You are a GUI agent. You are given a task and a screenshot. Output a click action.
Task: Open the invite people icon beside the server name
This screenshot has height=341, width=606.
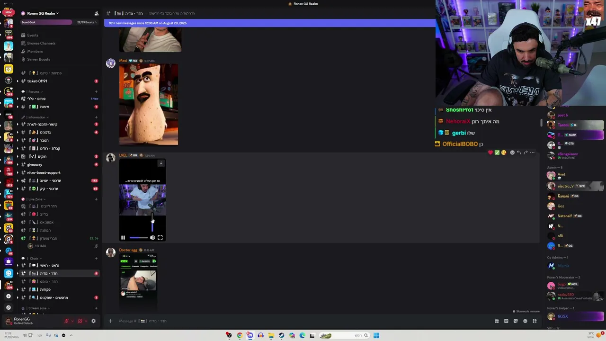97,13
